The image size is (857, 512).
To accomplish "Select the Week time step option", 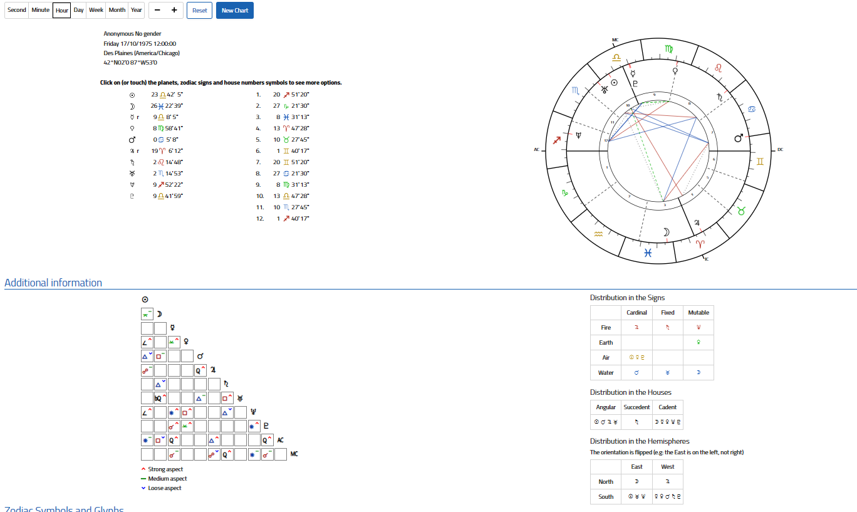I will (96, 10).
